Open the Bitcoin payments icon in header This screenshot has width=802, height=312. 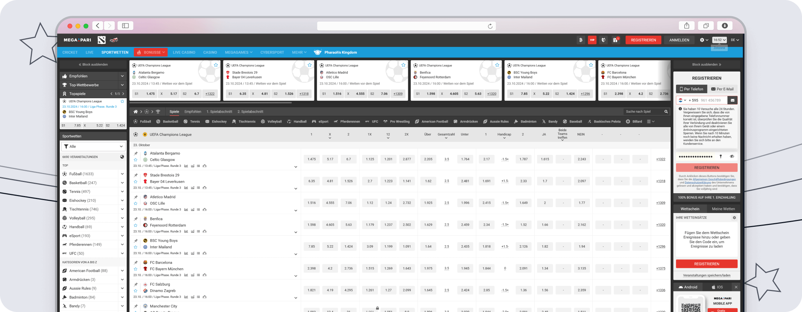click(x=581, y=40)
